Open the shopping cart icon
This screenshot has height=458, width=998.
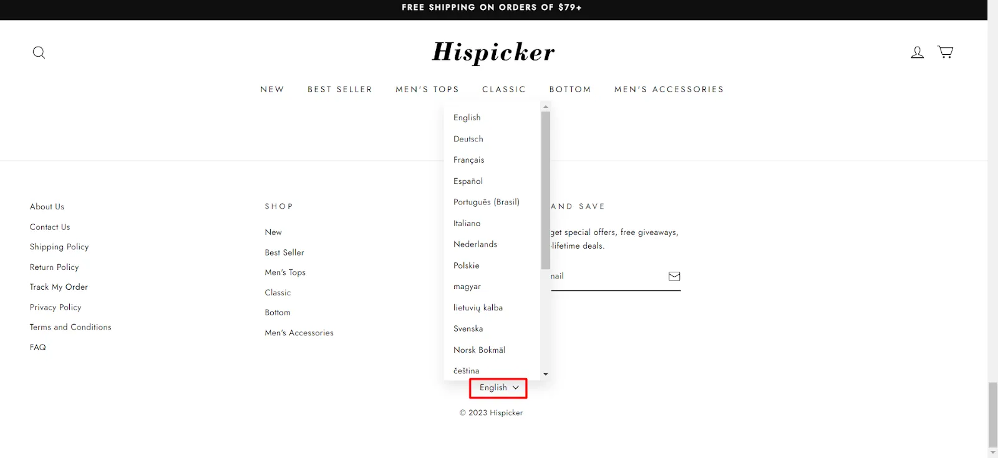coord(946,52)
